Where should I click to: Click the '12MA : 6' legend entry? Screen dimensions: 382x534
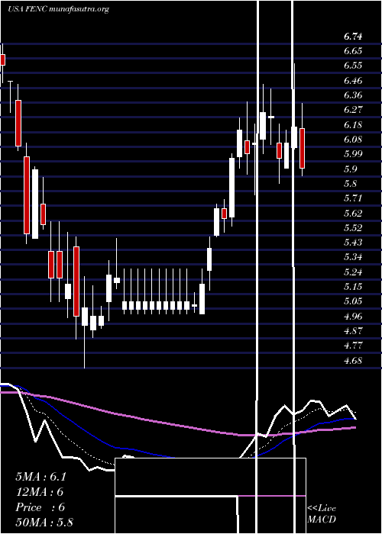point(40,492)
